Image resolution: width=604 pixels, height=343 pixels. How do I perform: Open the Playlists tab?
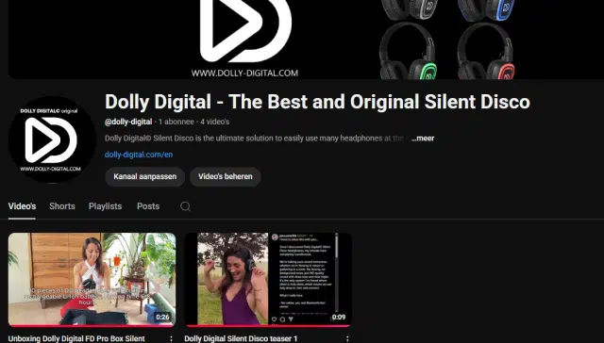[105, 206]
